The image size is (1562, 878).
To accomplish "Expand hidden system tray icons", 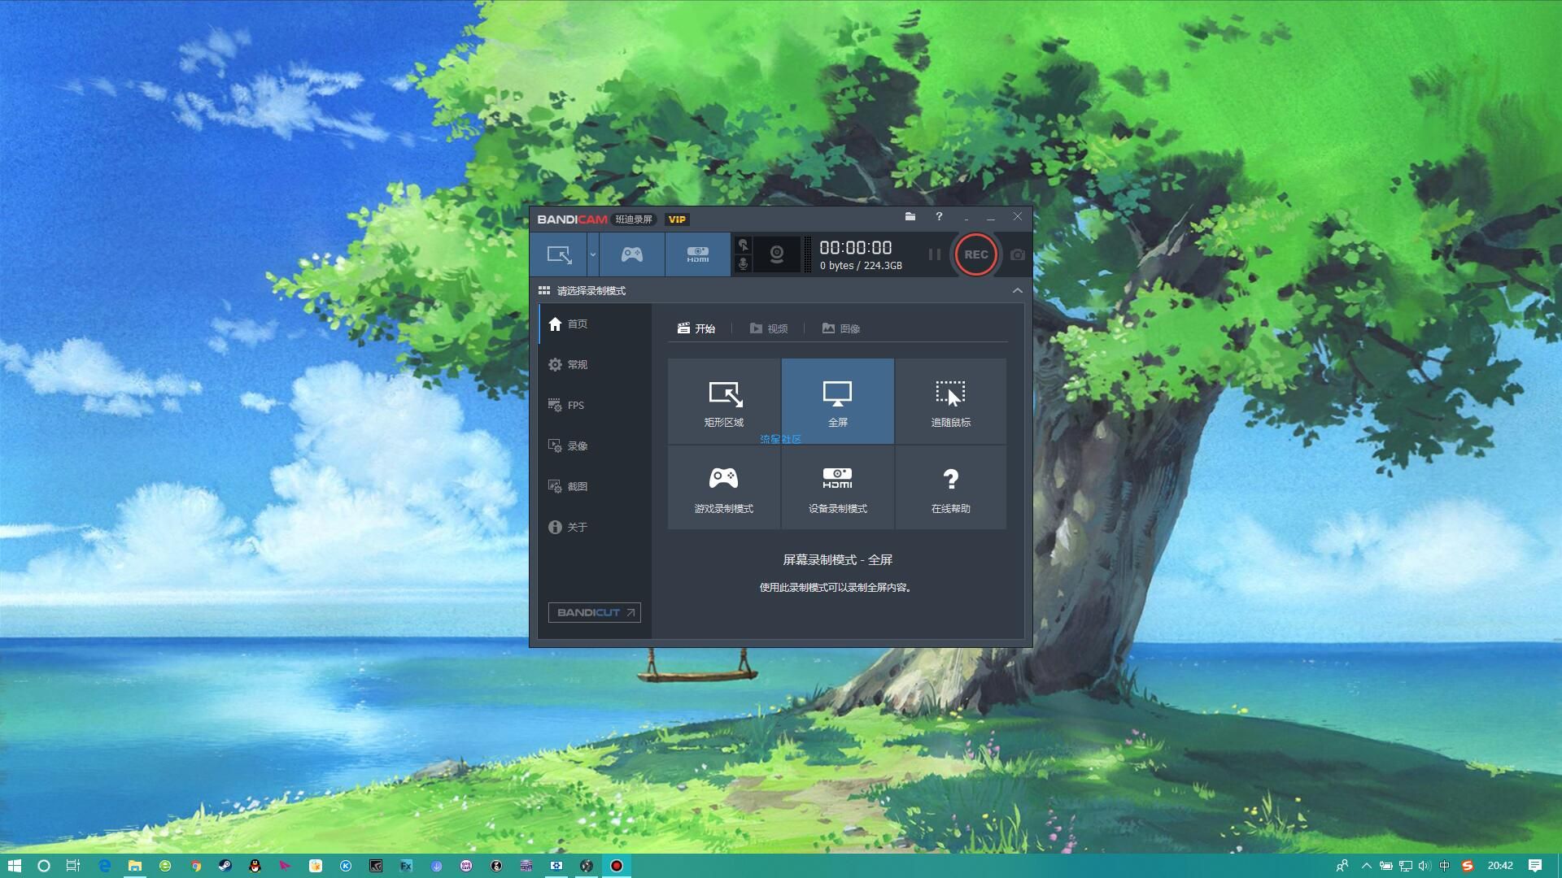I will [x=1366, y=866].
